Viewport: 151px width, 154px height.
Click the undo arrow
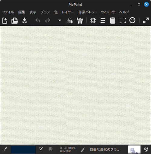pyautogui.click(x=38, y=20)
